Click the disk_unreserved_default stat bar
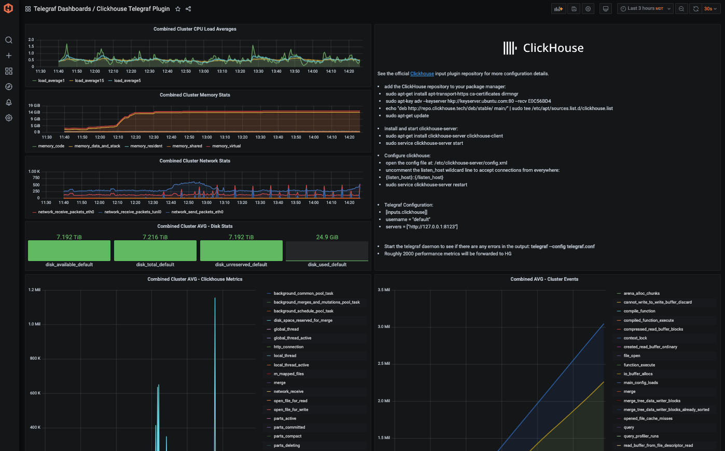This screenshot has width=725, height=451. point(241,250)
